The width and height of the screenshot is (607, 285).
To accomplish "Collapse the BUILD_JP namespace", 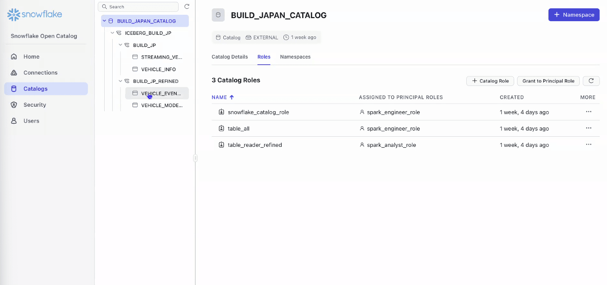I will [x=121, y=45].
